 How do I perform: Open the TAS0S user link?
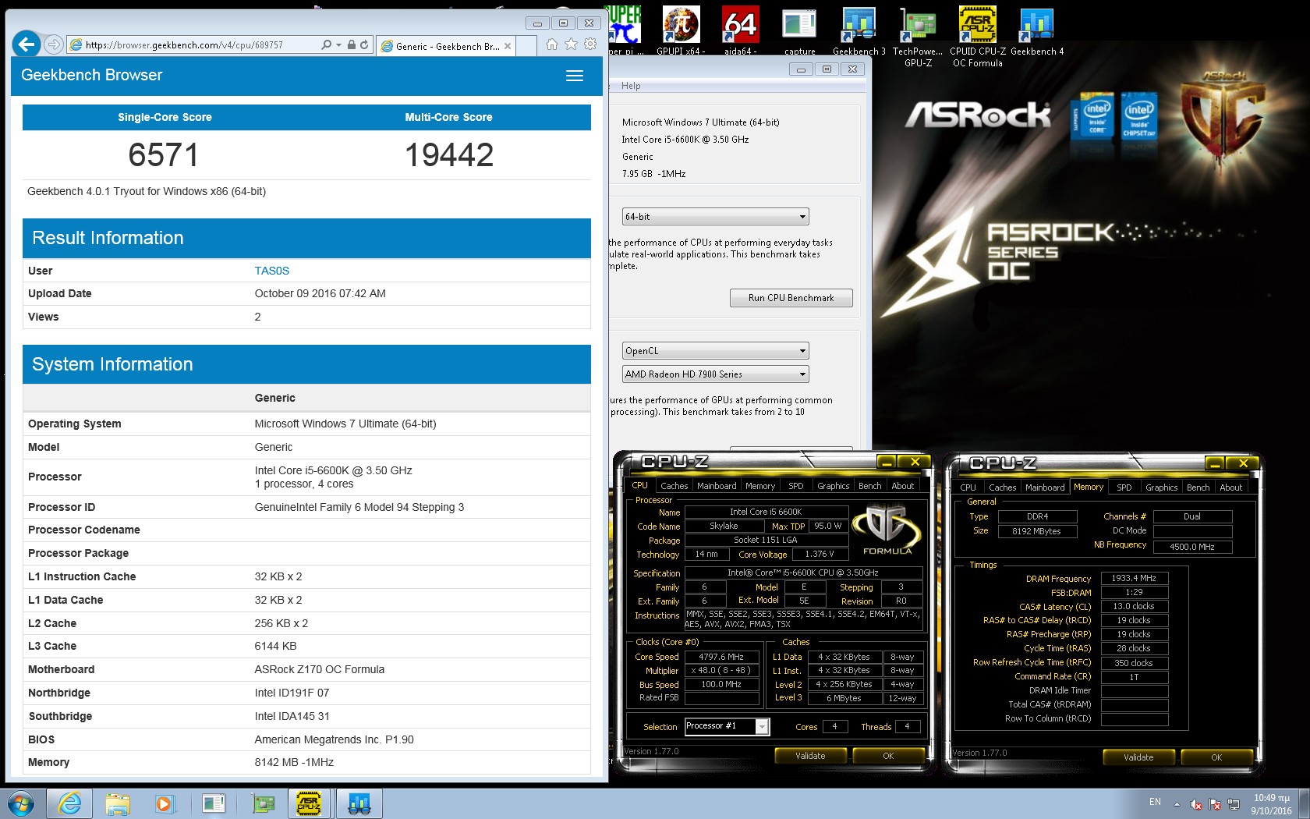271,271
